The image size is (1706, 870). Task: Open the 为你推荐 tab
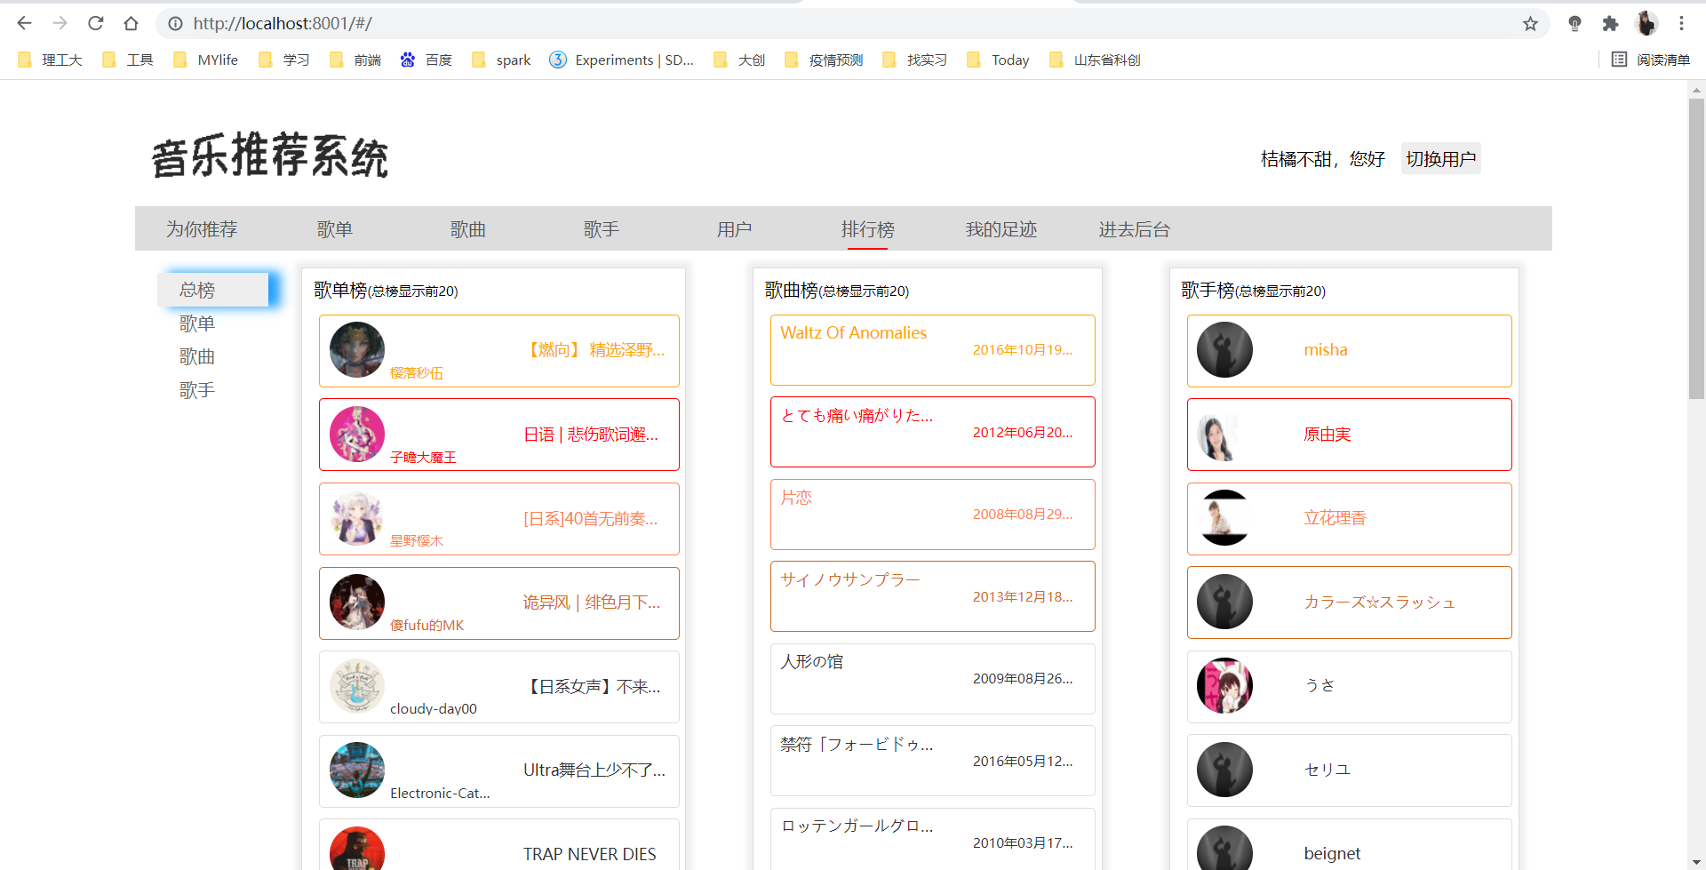point(202,229)
